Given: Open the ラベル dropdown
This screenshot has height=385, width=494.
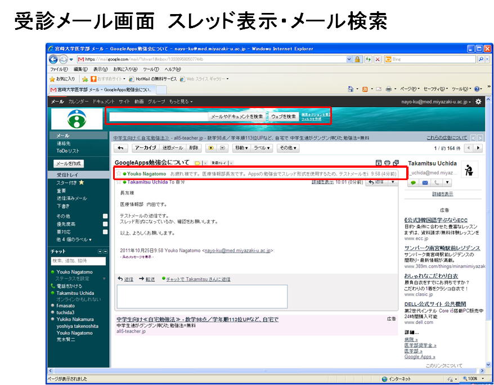Looking at the screenshot, I should [x=261, y=148].
